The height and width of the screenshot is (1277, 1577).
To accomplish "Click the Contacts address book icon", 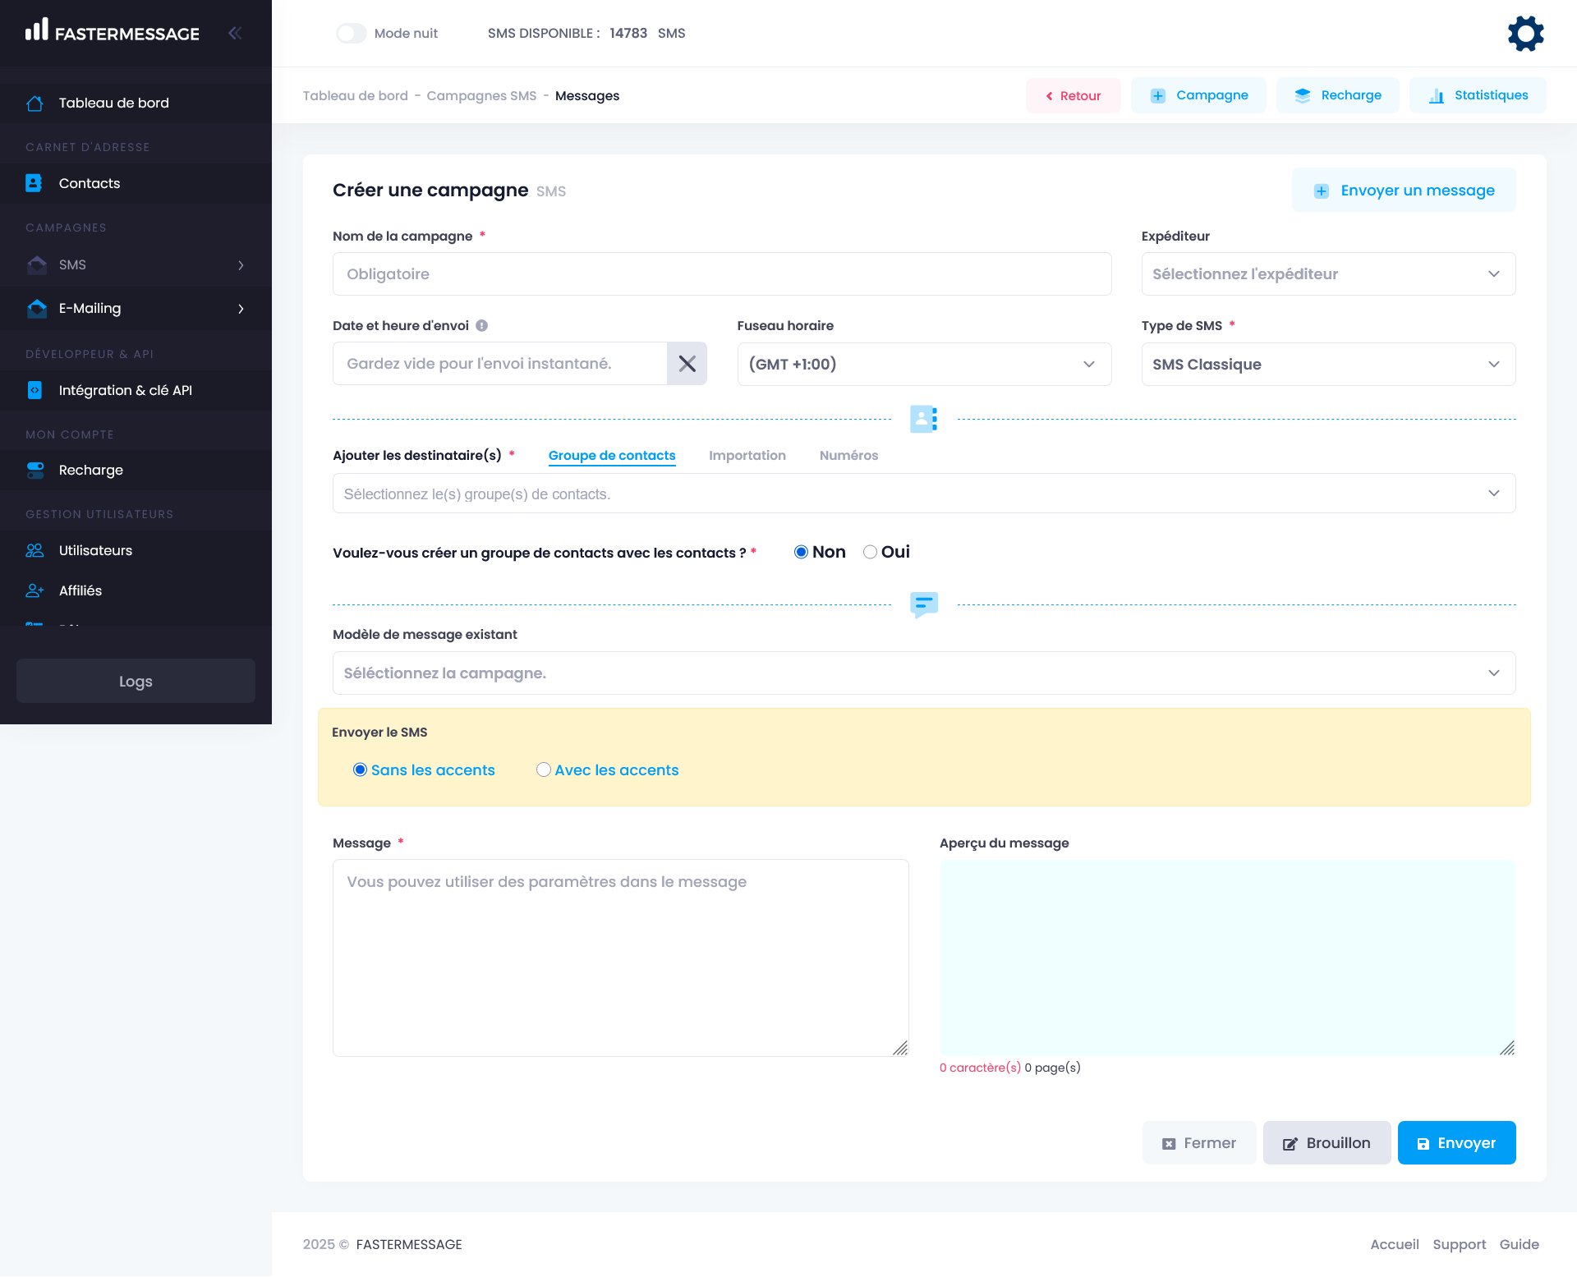I will (x=34, y=183).
